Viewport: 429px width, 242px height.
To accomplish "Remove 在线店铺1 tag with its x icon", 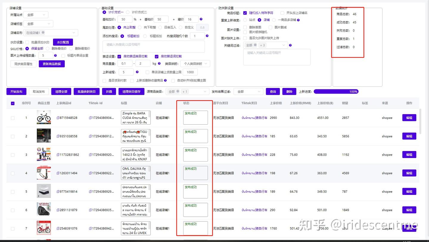I will pos(43,32).
